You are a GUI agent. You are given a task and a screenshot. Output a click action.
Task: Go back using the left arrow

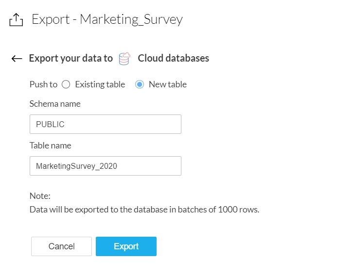click(17, 59)
